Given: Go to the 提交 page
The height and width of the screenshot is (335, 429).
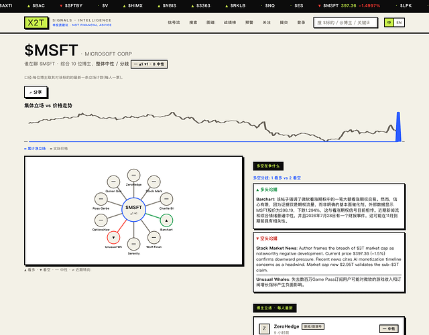Looking at the screenshot, I should (x=284, y=22).
